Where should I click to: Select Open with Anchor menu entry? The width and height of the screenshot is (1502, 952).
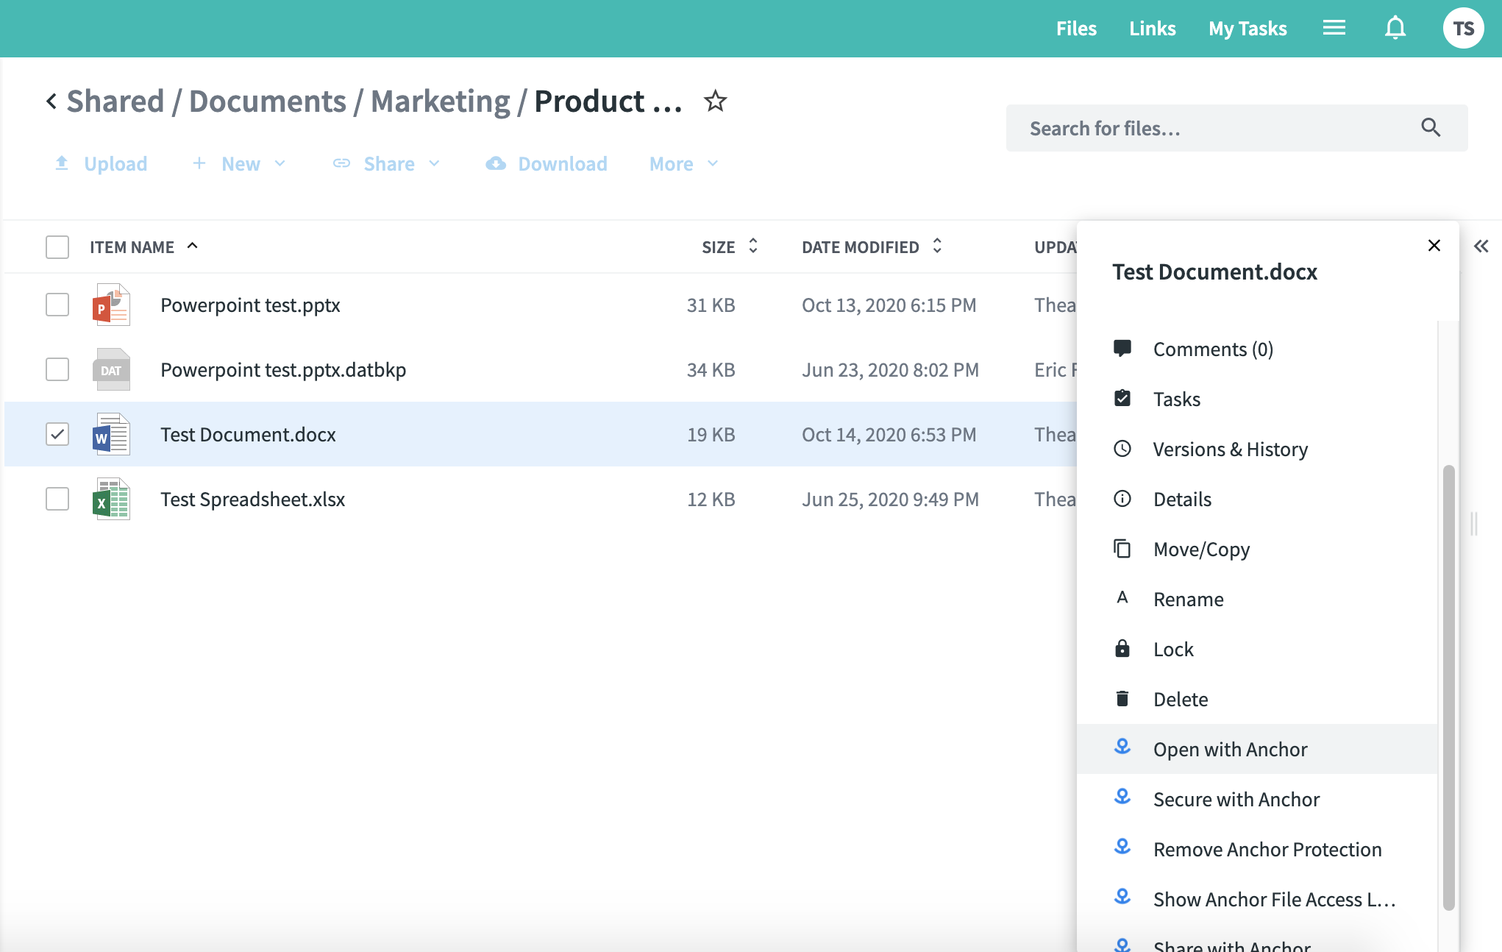[x=1230, y=749]
